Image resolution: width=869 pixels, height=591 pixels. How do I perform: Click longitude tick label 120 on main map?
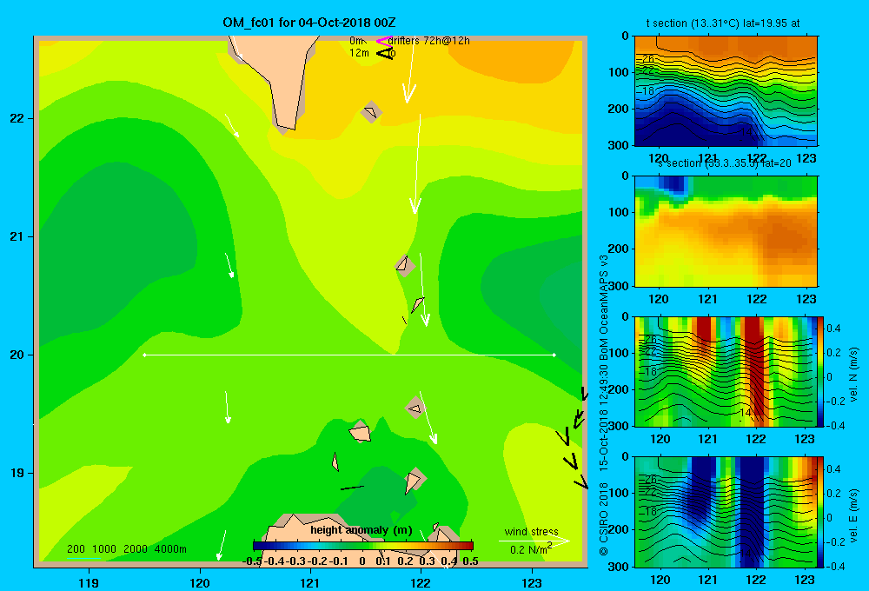(200, 582)
